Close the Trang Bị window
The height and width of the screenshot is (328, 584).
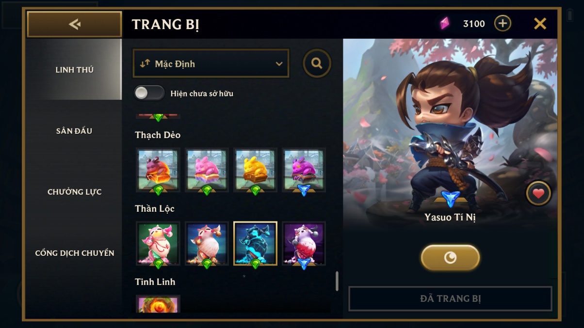(x=540, y=23)
